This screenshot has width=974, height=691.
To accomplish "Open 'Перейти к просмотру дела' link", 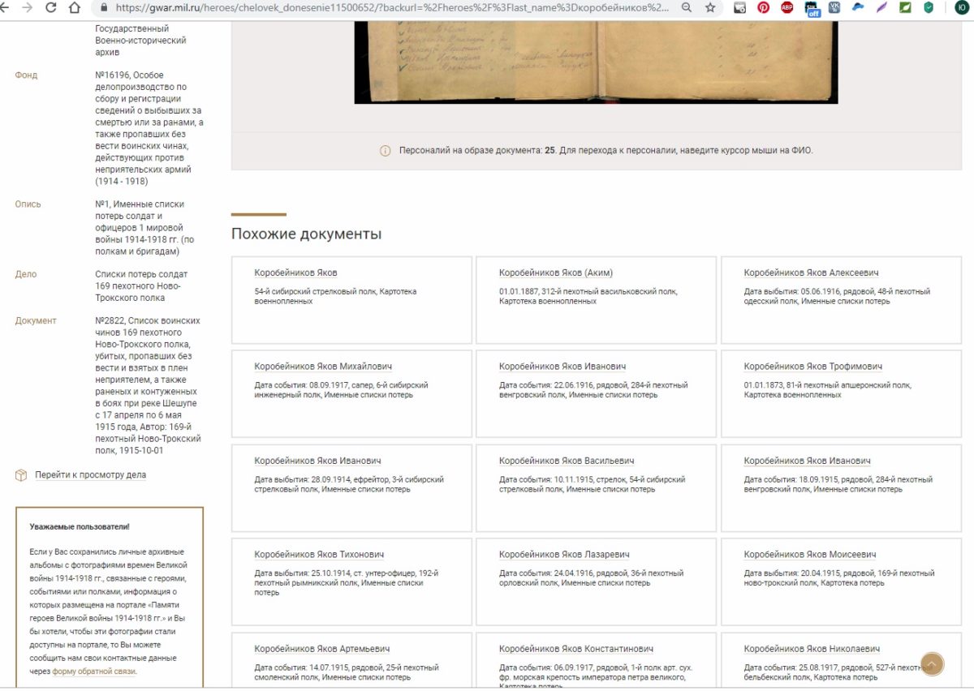I will [90, 475].
